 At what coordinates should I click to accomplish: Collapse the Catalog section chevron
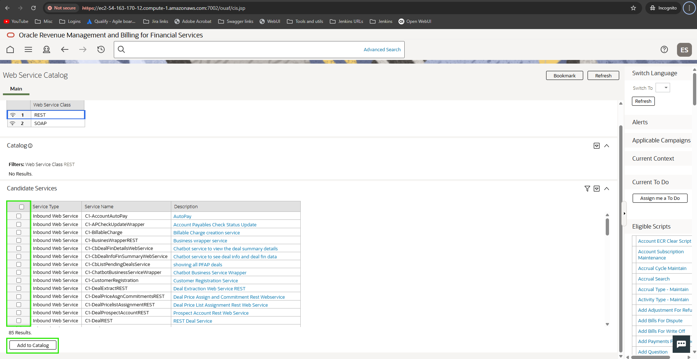pyautogui.click(x=606, y=146)
